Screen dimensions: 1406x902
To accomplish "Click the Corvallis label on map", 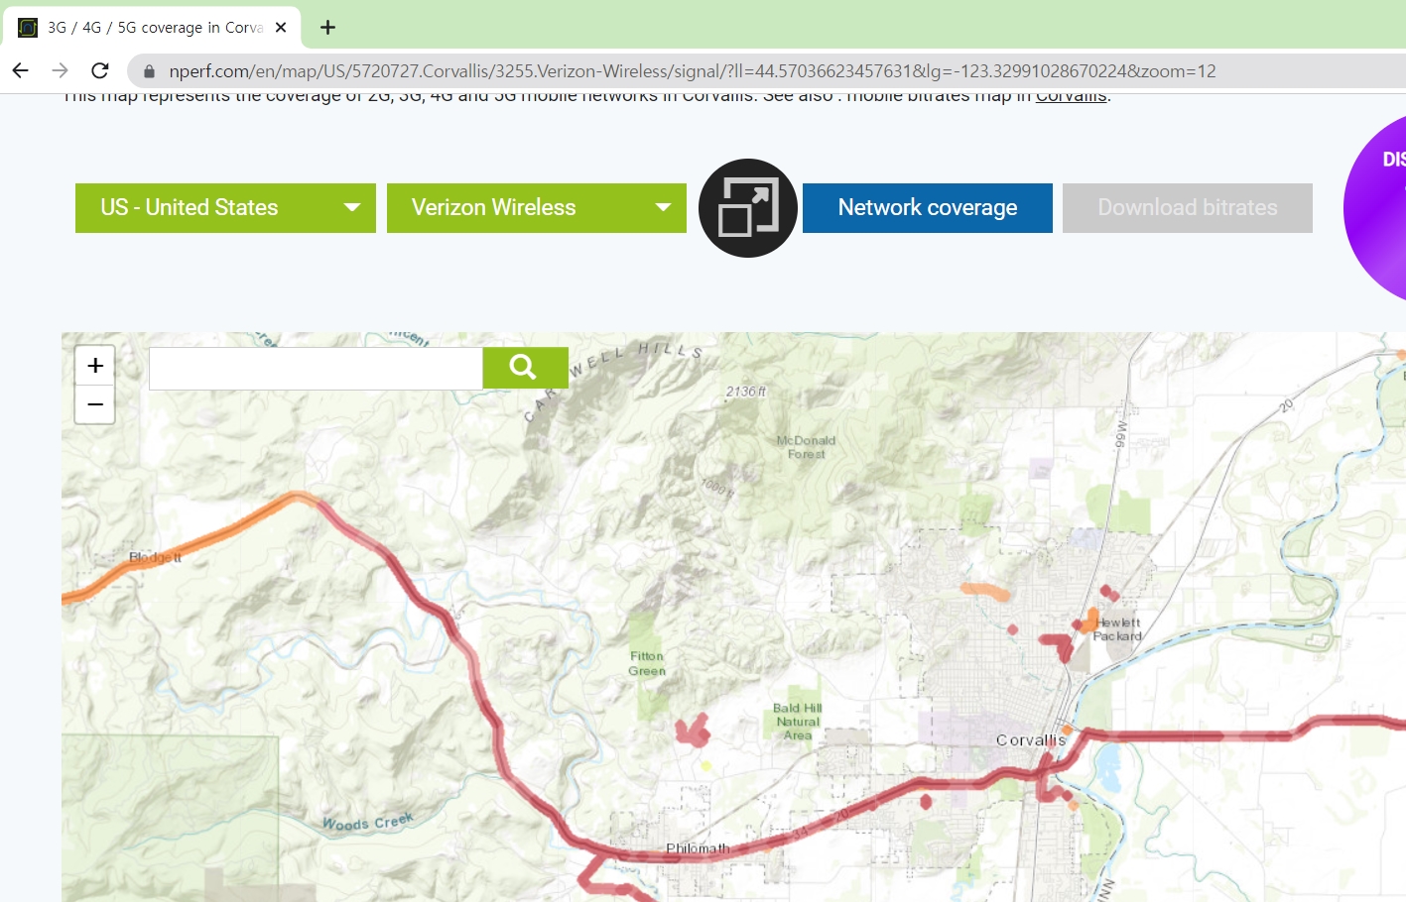I will point(1031,740).
